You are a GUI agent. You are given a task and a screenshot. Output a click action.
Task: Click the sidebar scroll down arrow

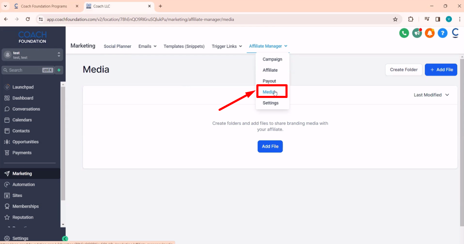point(63,224)
